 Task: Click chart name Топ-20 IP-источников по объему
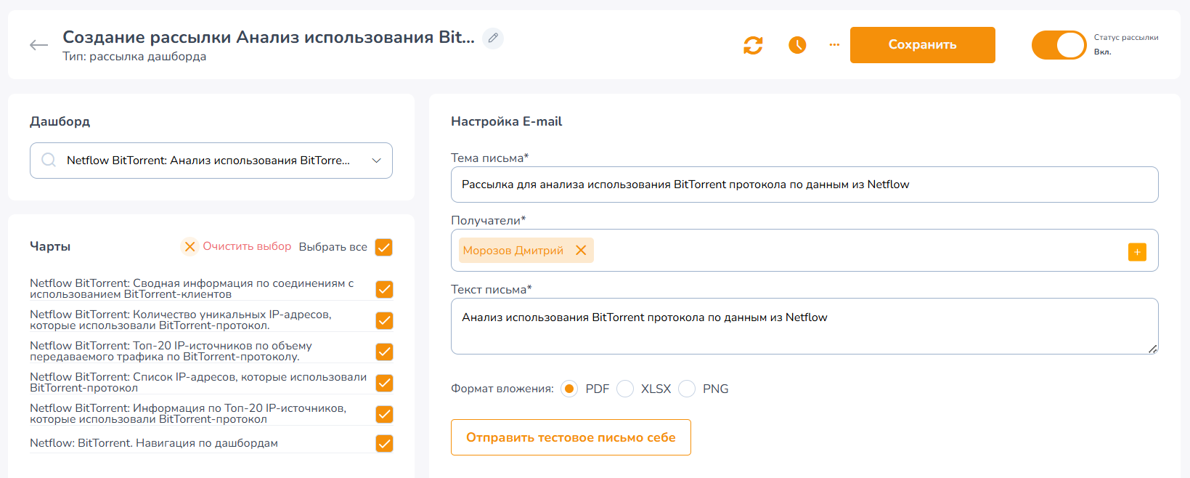pyautogui.click(x=171, y=351)
